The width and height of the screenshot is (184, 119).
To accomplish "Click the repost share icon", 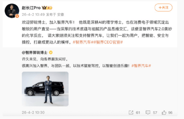I will click(x=131, y=112).
